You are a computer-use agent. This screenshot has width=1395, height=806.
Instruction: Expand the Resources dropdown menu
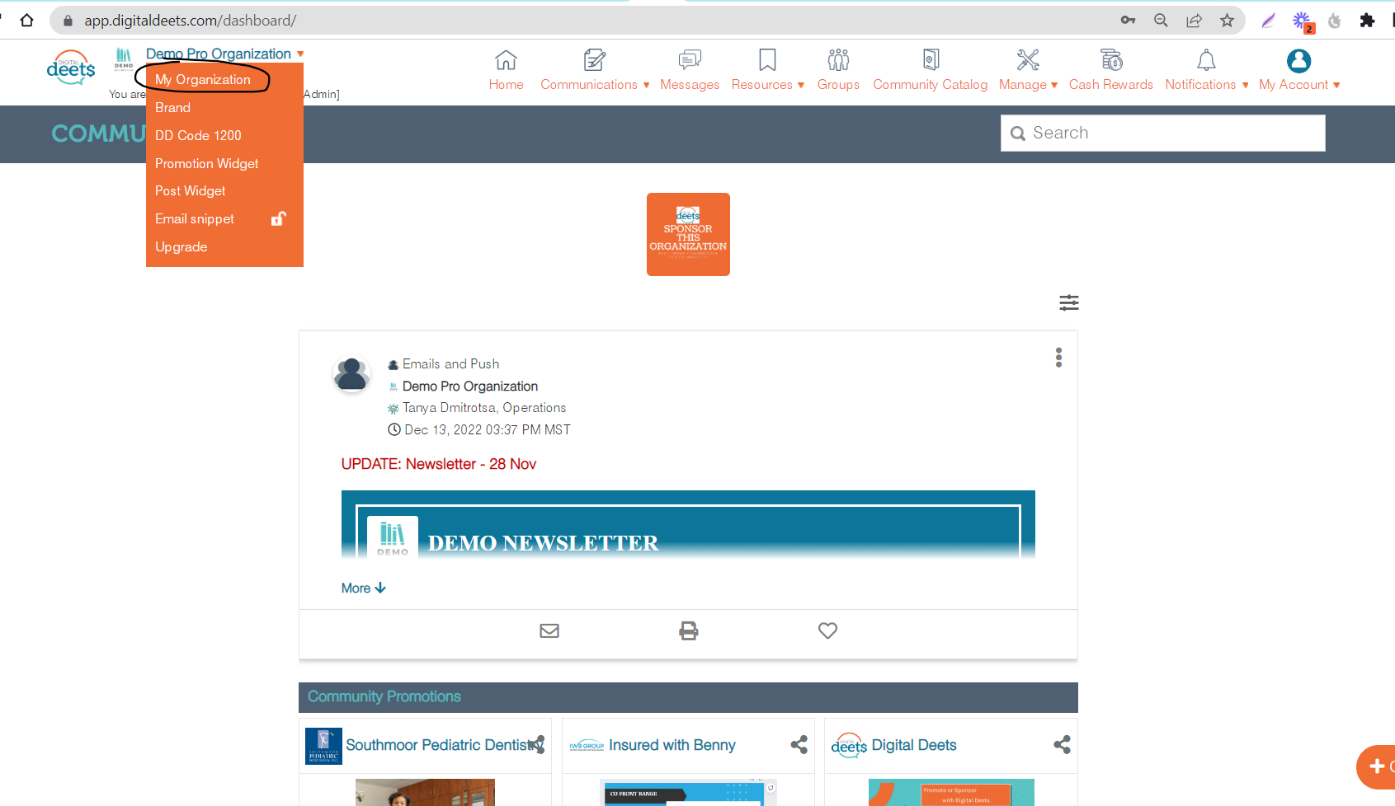click(x=801, y=85)
